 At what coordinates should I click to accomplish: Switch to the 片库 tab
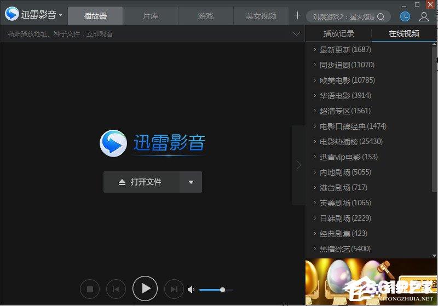pos(151,16)
